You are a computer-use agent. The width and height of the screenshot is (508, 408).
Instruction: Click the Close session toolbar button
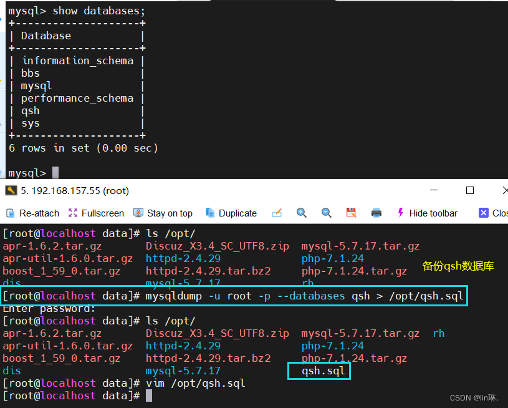tap(493, 213)
